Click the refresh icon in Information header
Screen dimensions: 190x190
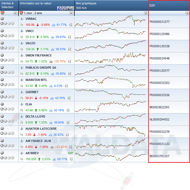pos(59,8)
